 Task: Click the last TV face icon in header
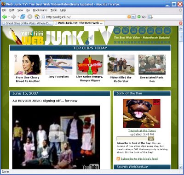click(x=167, y=30)
